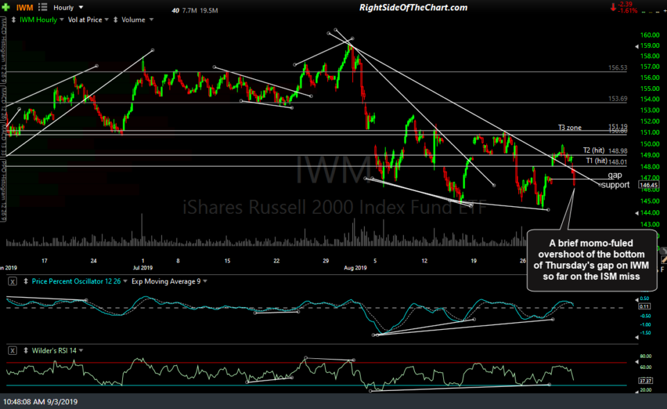
Task: Click the Price Percent Oscillator 12 26 label
Action: click(76, 281)
